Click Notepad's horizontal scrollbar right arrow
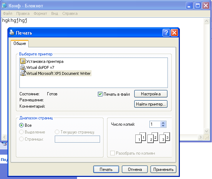The height and width of the screenshot is (179, 212). pos(200,137)
